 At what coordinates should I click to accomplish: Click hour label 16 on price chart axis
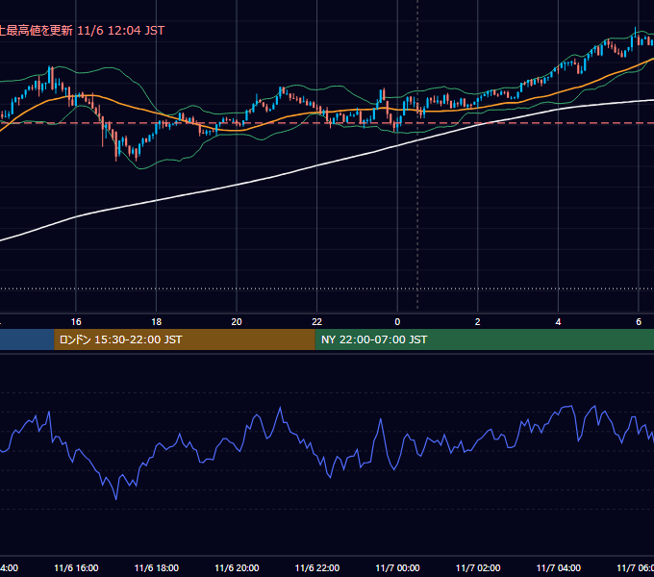click(76, 322)
